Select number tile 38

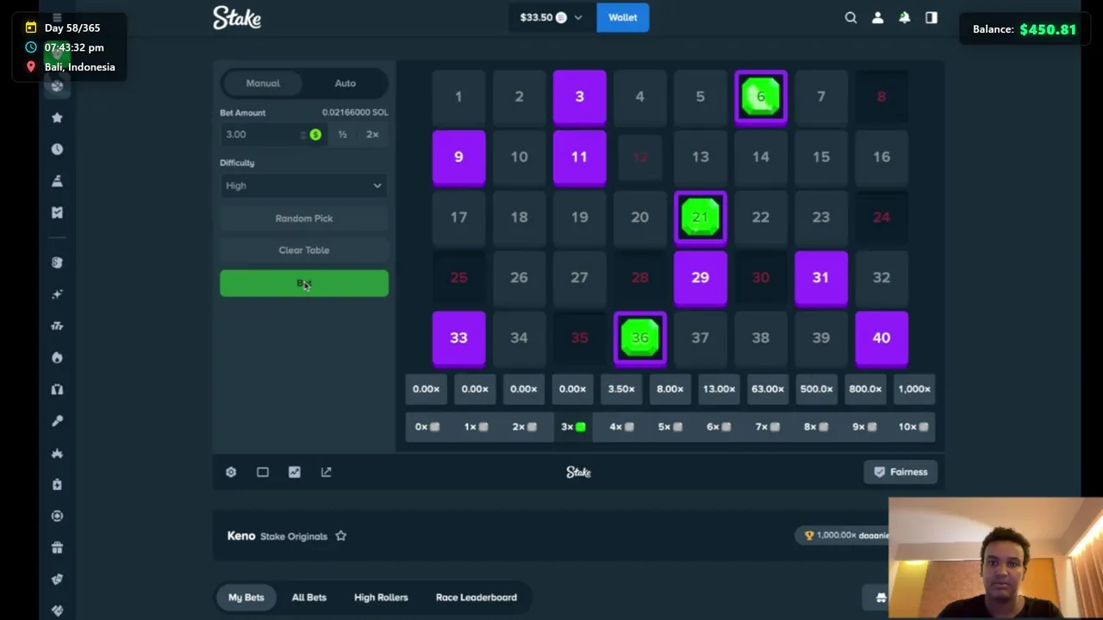click(761, 338)
